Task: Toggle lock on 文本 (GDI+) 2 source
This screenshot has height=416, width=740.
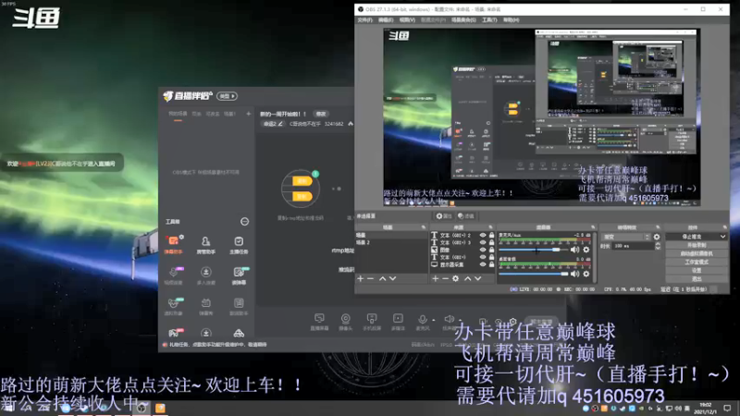Action: [492, 235]
